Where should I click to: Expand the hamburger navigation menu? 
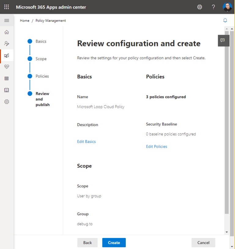(6, 21)
